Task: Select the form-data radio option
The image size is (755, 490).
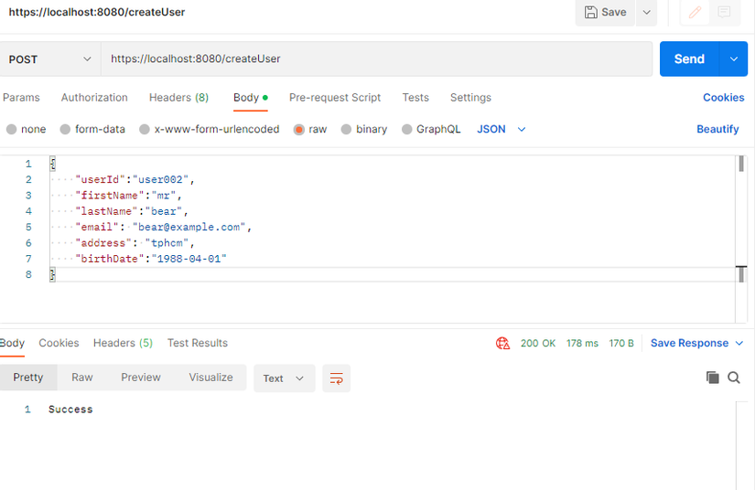Action: coord(66,130)
